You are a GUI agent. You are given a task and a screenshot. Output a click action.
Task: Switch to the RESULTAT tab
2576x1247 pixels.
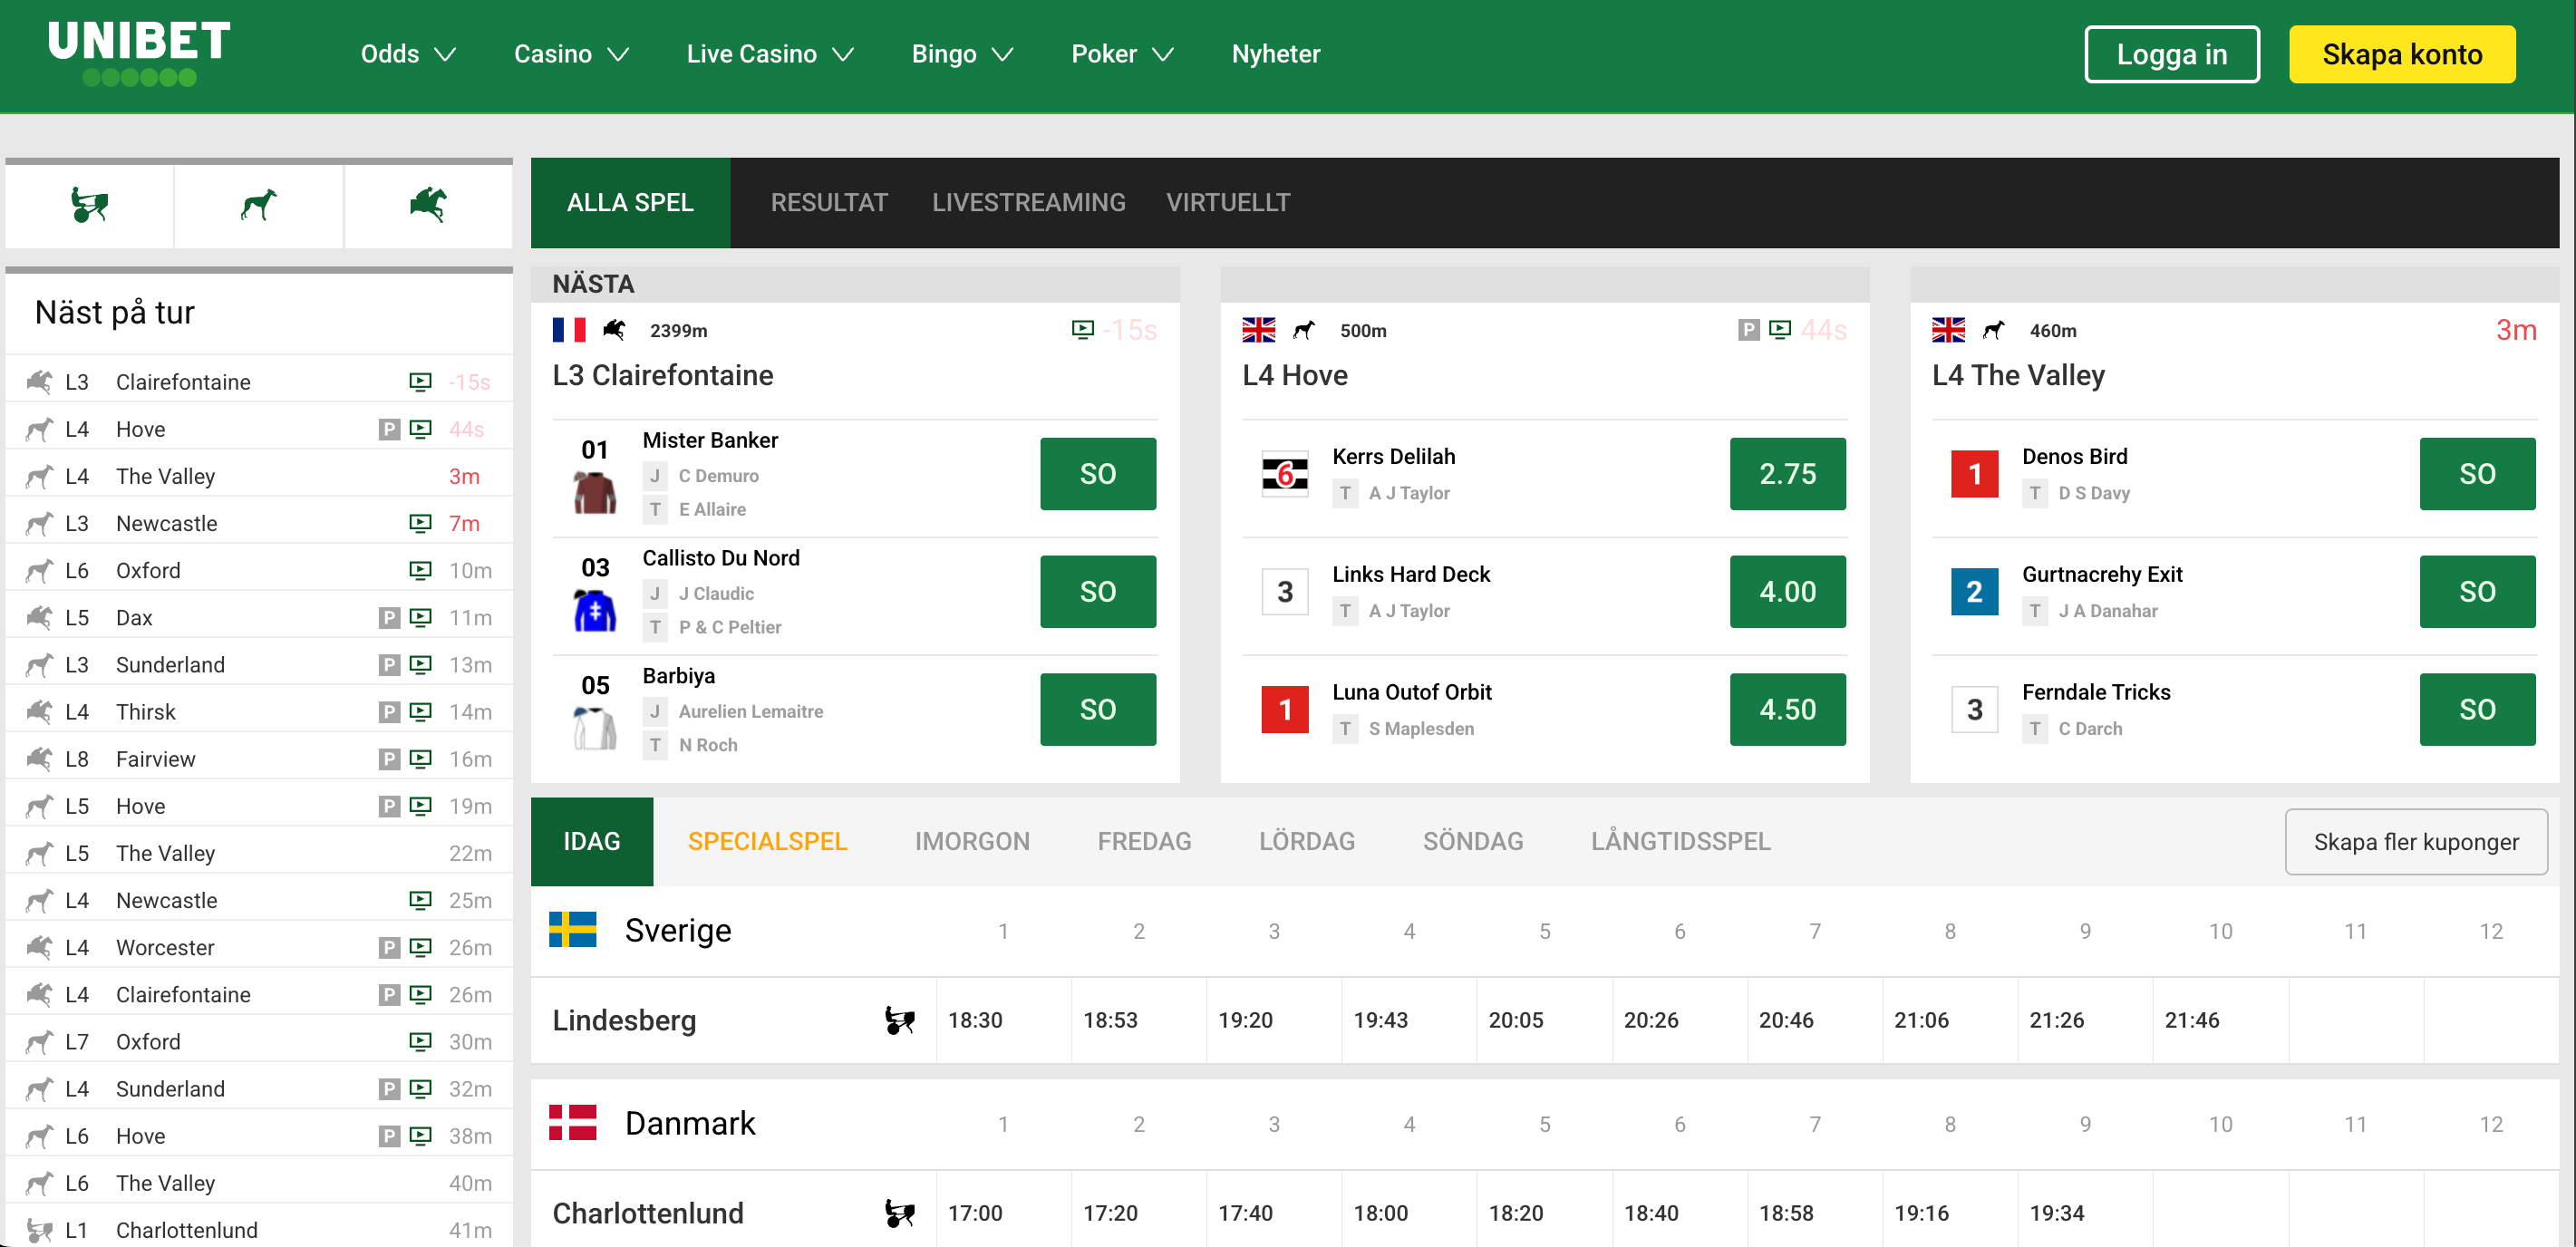coord(829,203)
